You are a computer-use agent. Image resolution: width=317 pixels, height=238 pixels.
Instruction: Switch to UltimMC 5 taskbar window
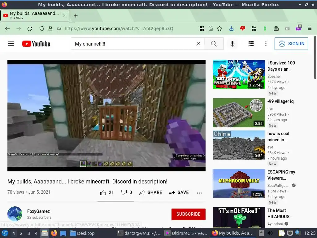tap(186, 233)
